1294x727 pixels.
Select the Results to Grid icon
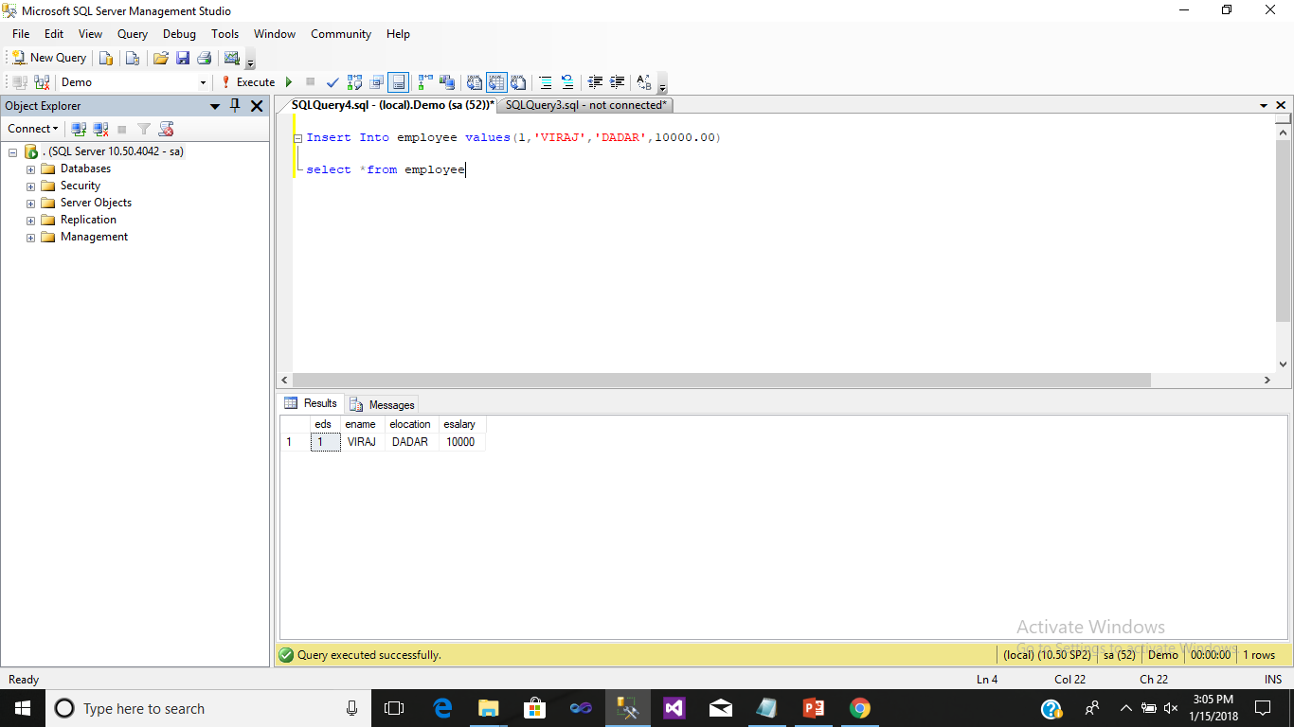tap(496, 82)
